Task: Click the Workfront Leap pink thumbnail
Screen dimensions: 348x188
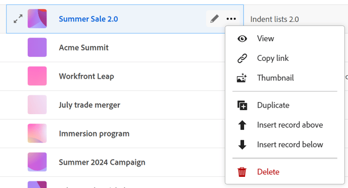Action: click(37, 76)
